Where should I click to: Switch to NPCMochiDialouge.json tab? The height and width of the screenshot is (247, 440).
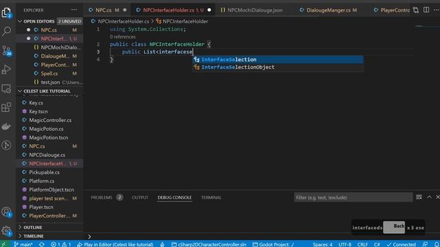coord(255,10)
